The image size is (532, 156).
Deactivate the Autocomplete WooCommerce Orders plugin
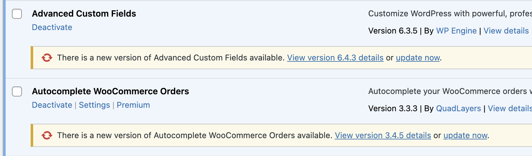tap(52, 105)
